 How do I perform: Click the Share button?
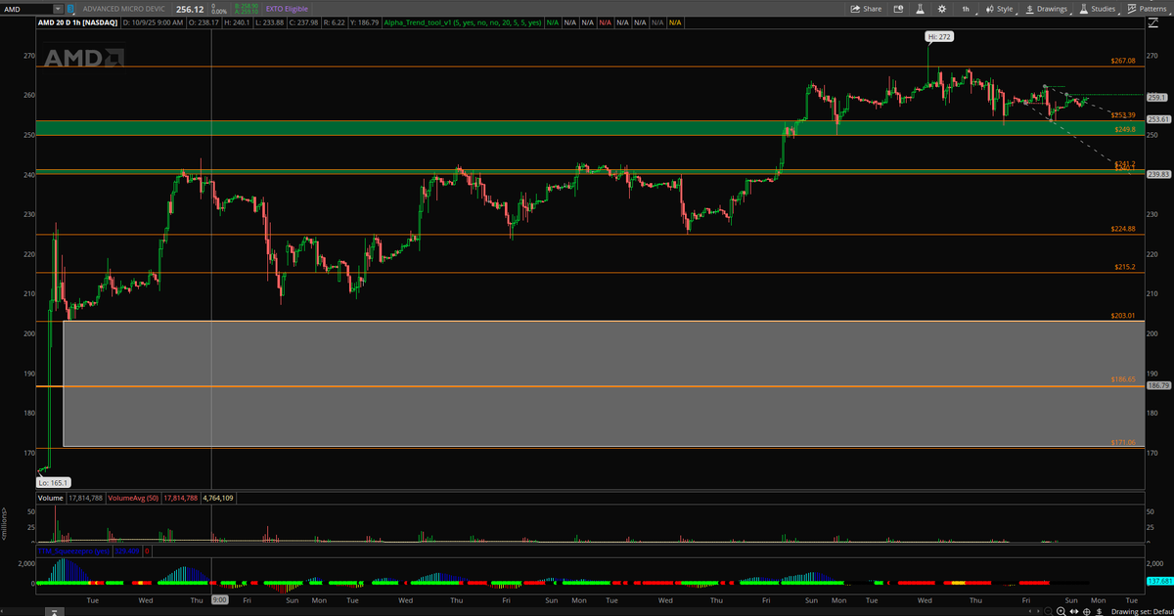(x=866, y=8)
